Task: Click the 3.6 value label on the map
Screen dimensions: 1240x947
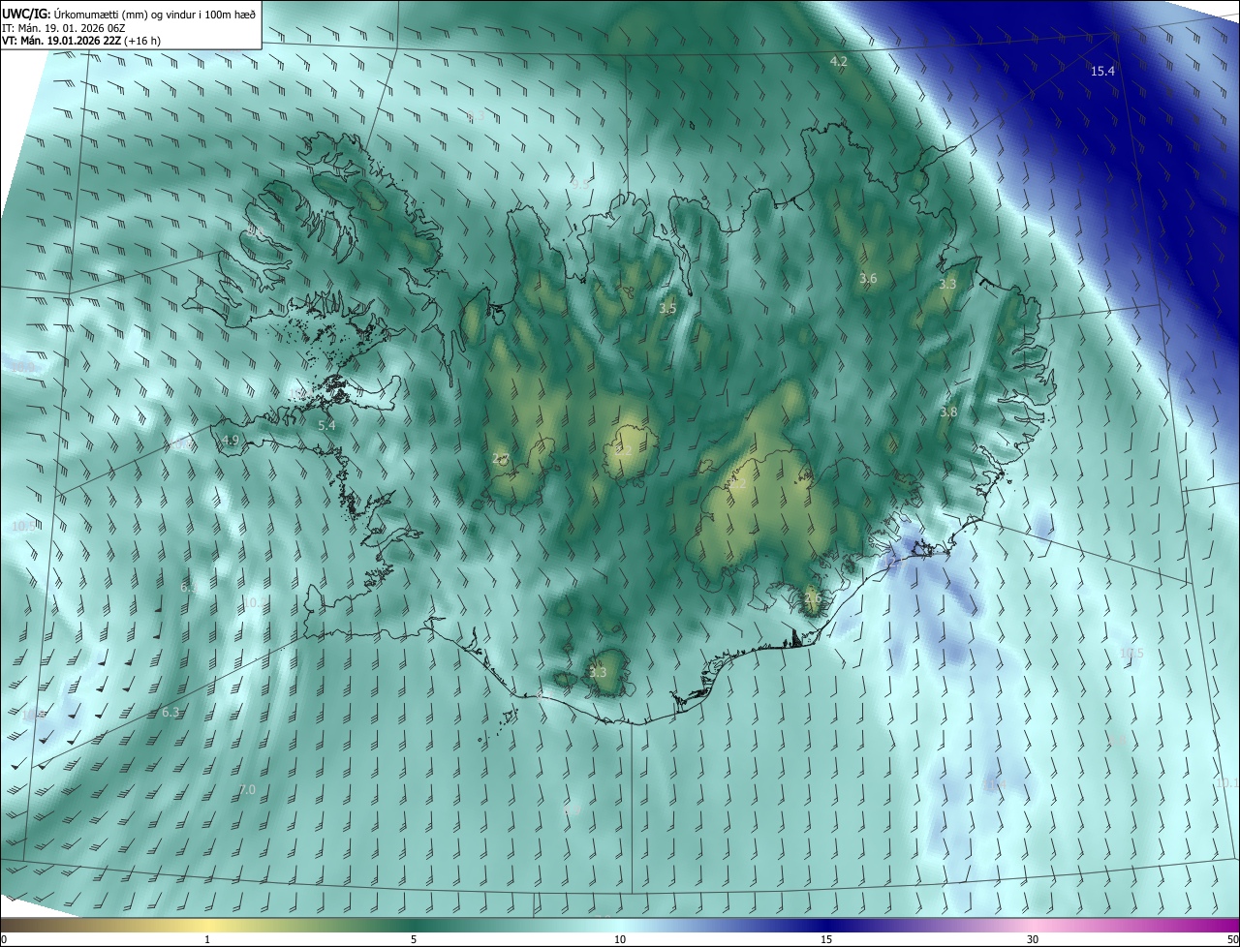Action: 868,279
